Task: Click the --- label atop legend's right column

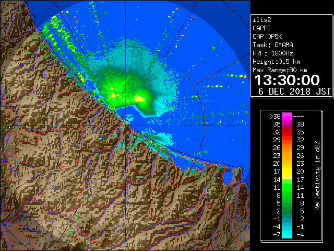Action: click(x=299, y=116)
